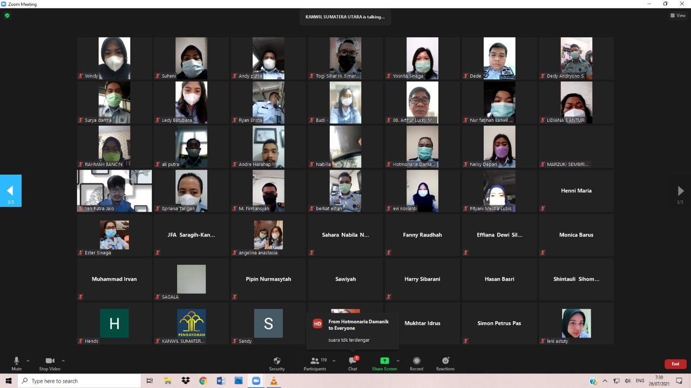Start recording with the Record icon

[x=416, y=361]
